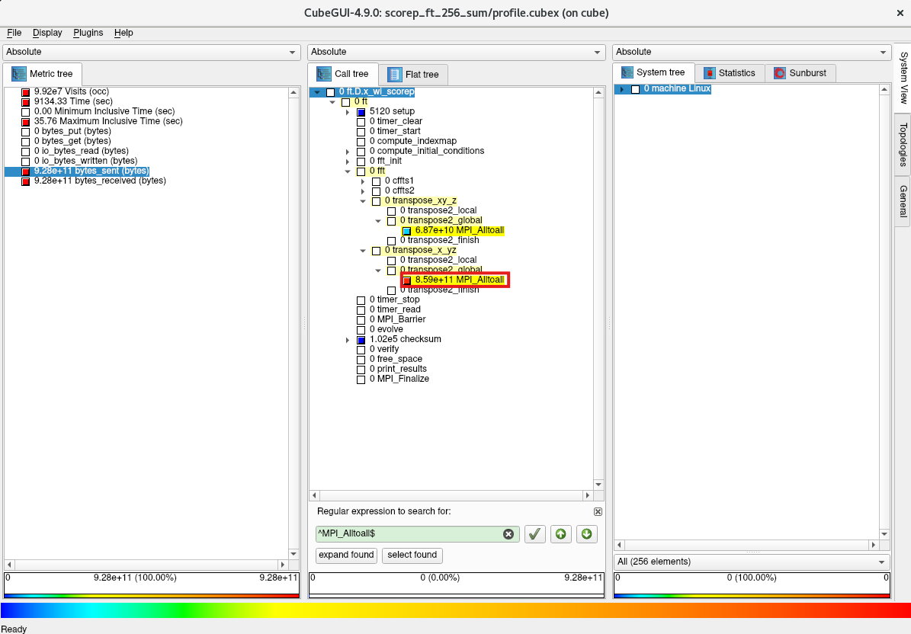Screen dimensions: 911x634
Task: Click the blue value box beside checksum
Action: click(361, 340)
